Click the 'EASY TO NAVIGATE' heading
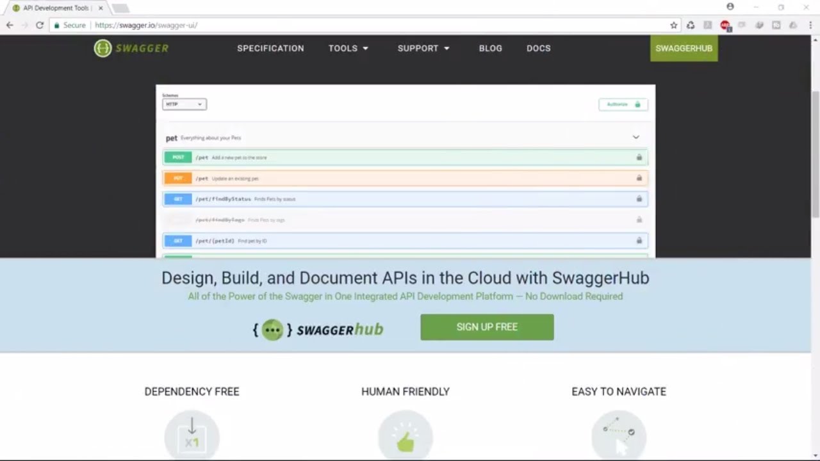 (x=619, y=391)
